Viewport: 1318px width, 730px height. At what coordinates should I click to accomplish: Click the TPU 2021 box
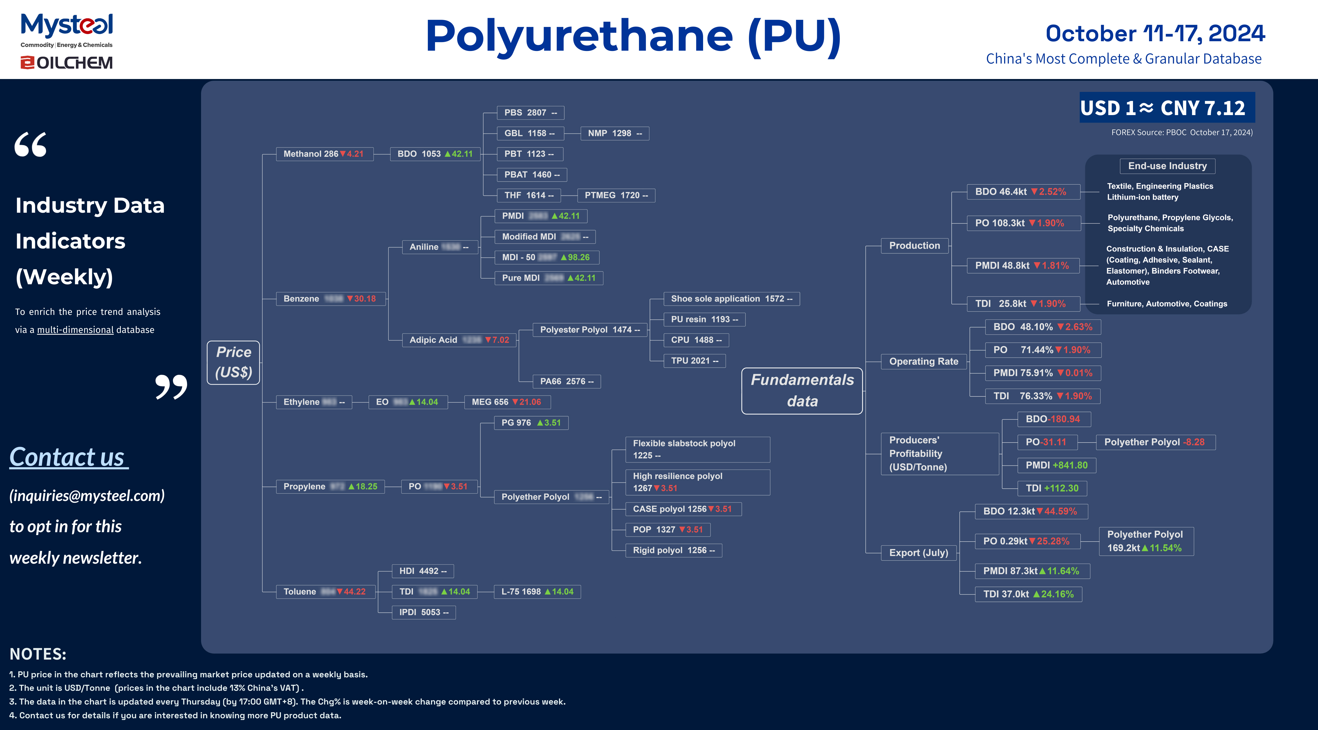point(695,361)
